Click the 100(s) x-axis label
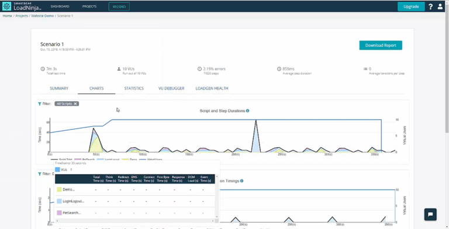The height and width of the screenshot is (229, 449). (x=143, y=154)
